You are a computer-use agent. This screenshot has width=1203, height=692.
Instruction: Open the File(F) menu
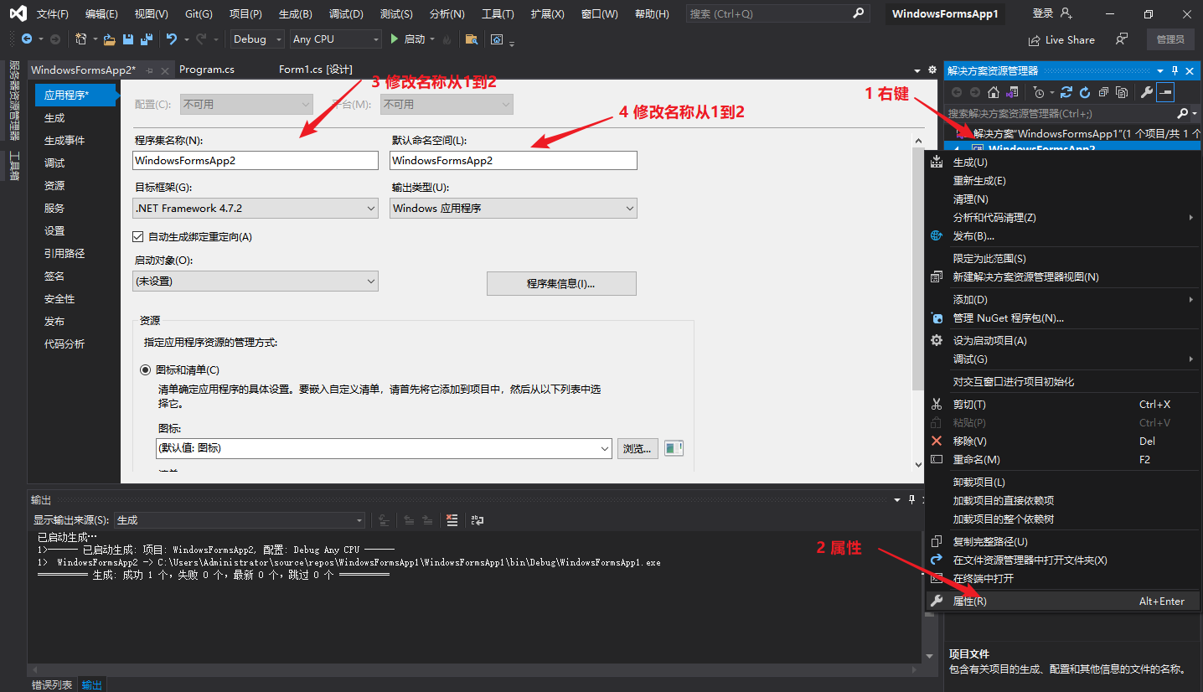tap(52, 14)
